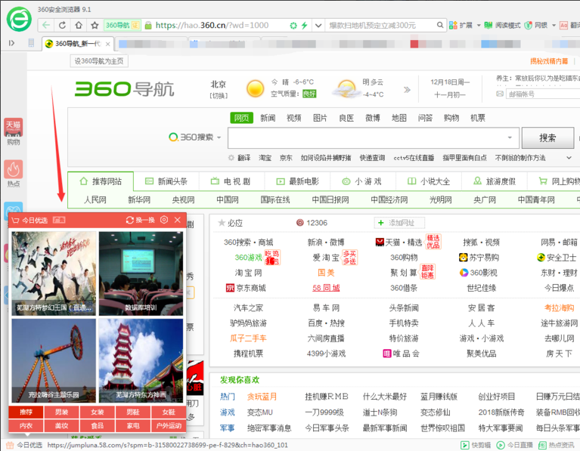This screenshot has width=580, height=451.
Task: Go to browser home page icon
Action: click(79, 25)
